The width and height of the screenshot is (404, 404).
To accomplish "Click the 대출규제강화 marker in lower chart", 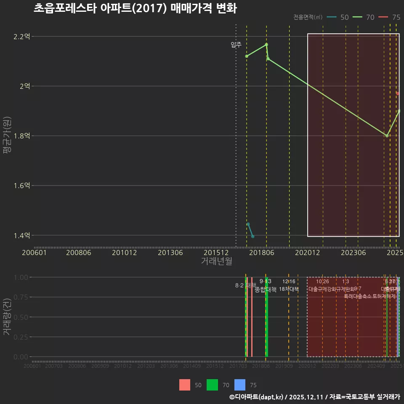I will [322, 290].
